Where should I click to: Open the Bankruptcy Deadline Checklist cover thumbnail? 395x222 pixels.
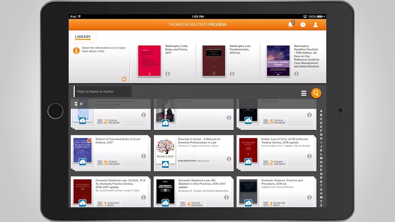point(278,61)
